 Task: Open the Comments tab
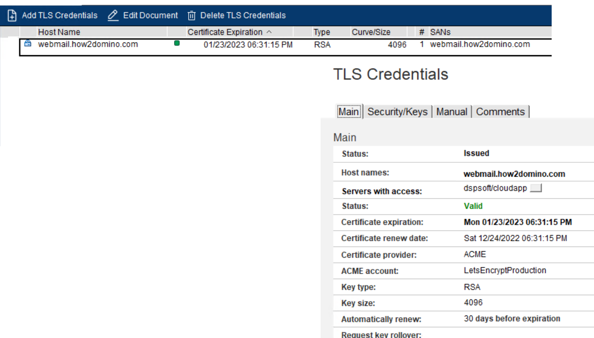pos(500,111)
